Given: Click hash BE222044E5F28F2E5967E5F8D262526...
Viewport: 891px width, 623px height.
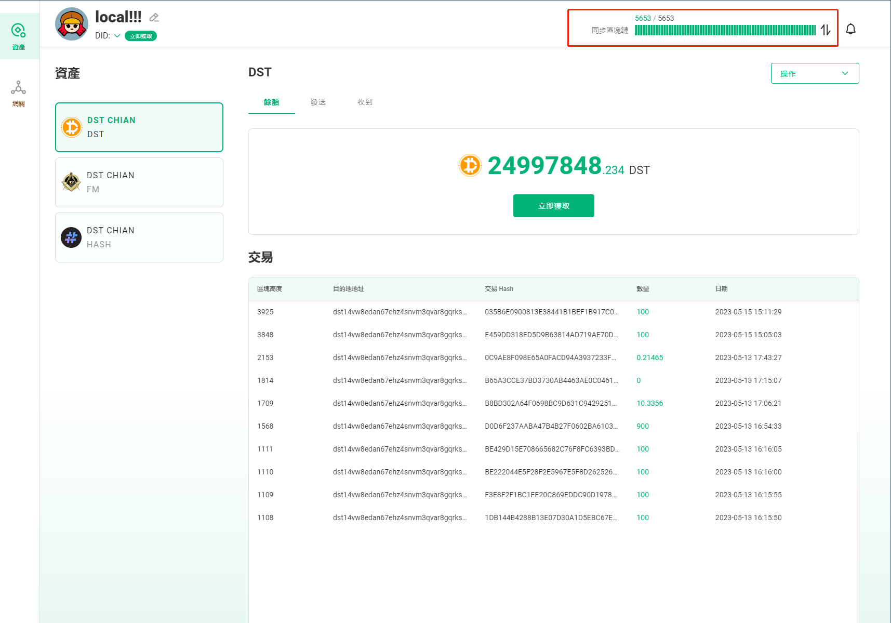Looking at the screenshot, I should (x=552, y=472).
